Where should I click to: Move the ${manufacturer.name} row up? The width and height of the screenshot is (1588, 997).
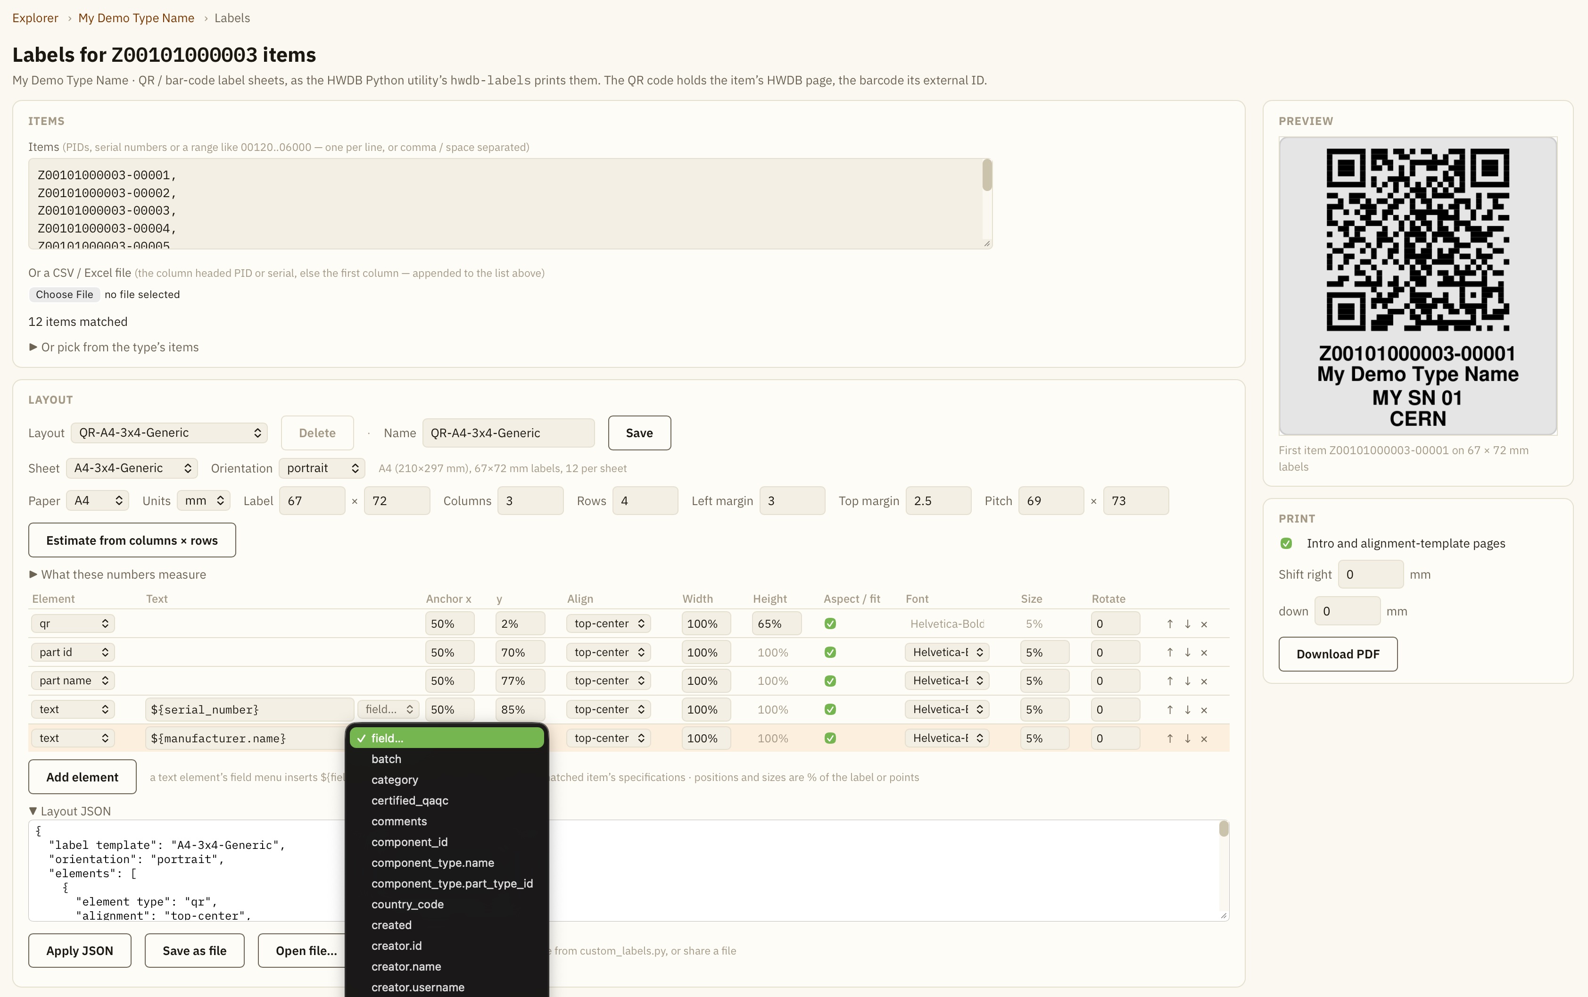click(x=1169, y=739)
